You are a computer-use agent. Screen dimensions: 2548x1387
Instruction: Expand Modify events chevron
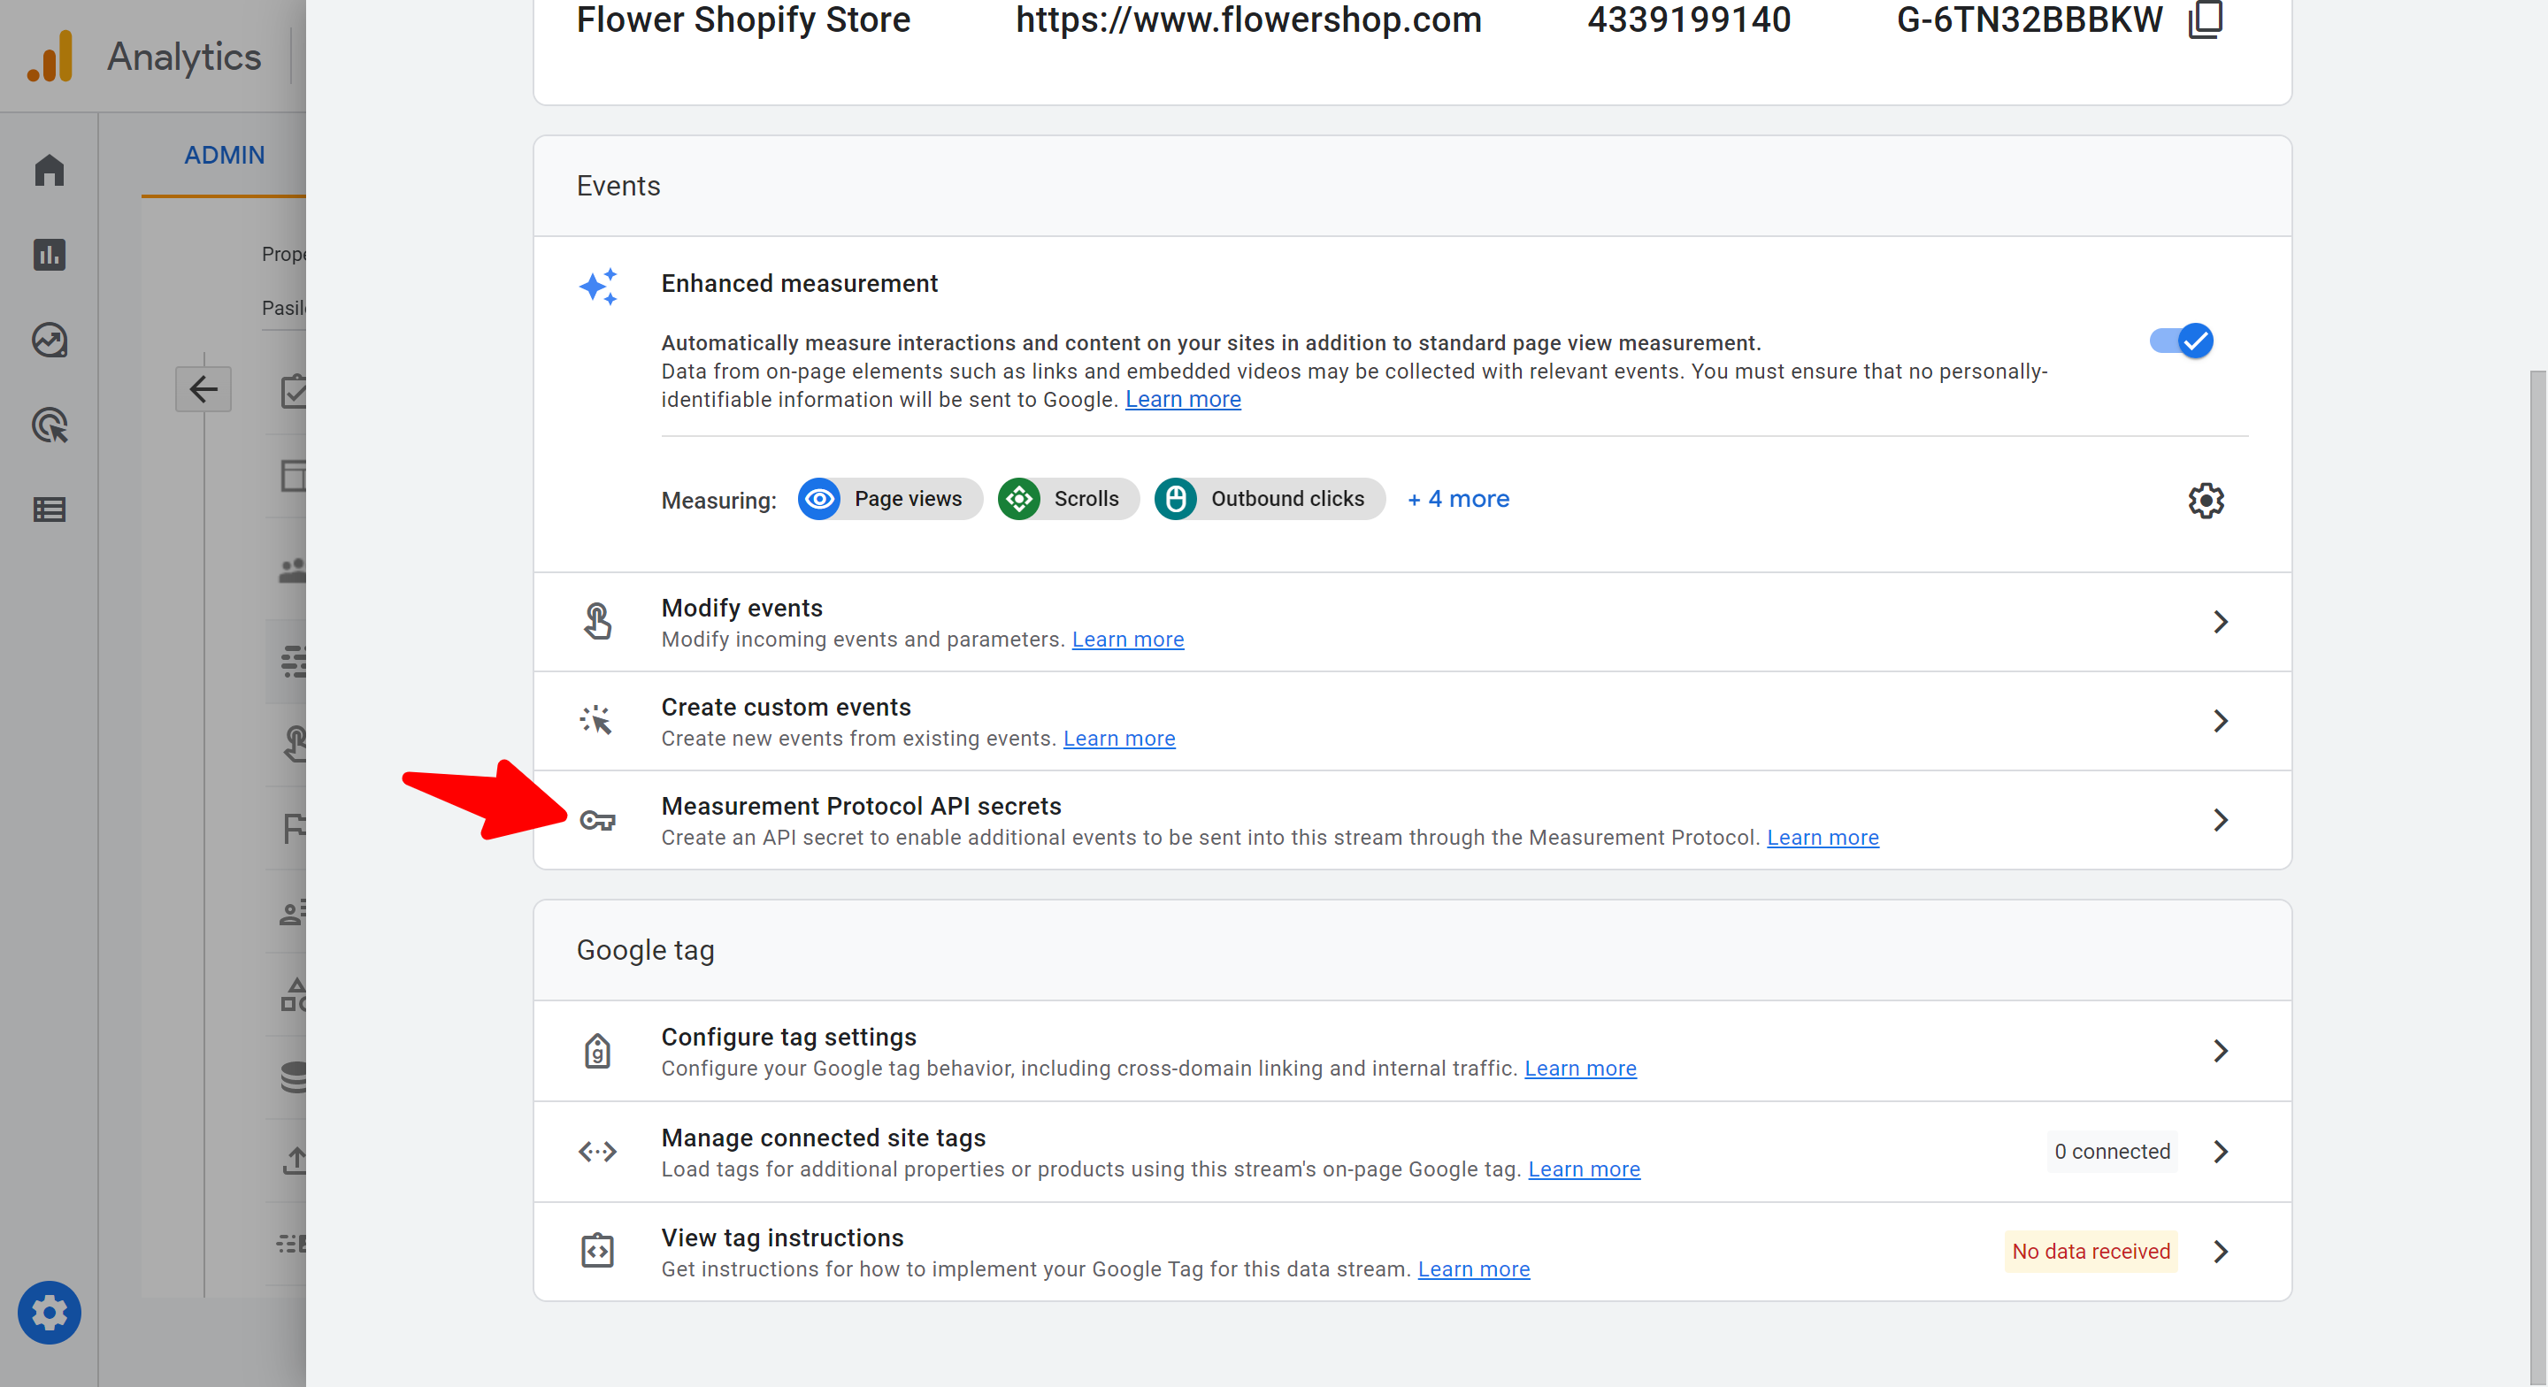click(2220, 621)
